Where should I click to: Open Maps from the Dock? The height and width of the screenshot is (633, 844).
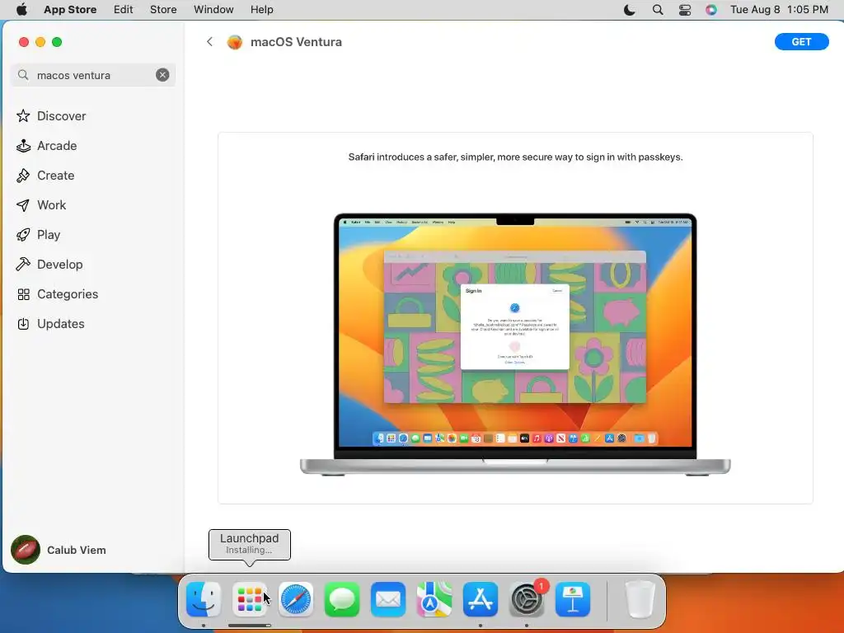pos(434,599)
